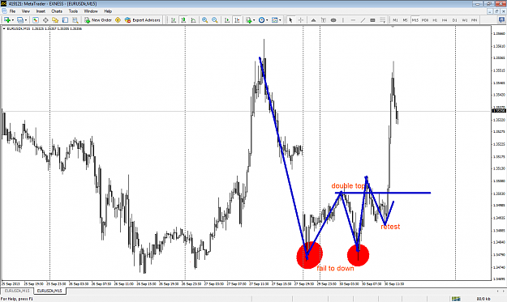The image size is (507, 302).
Task: Open the Terminal panel icon
Action: (65, 20)
